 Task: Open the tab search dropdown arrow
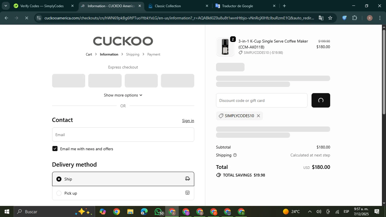tap(6, 6)
